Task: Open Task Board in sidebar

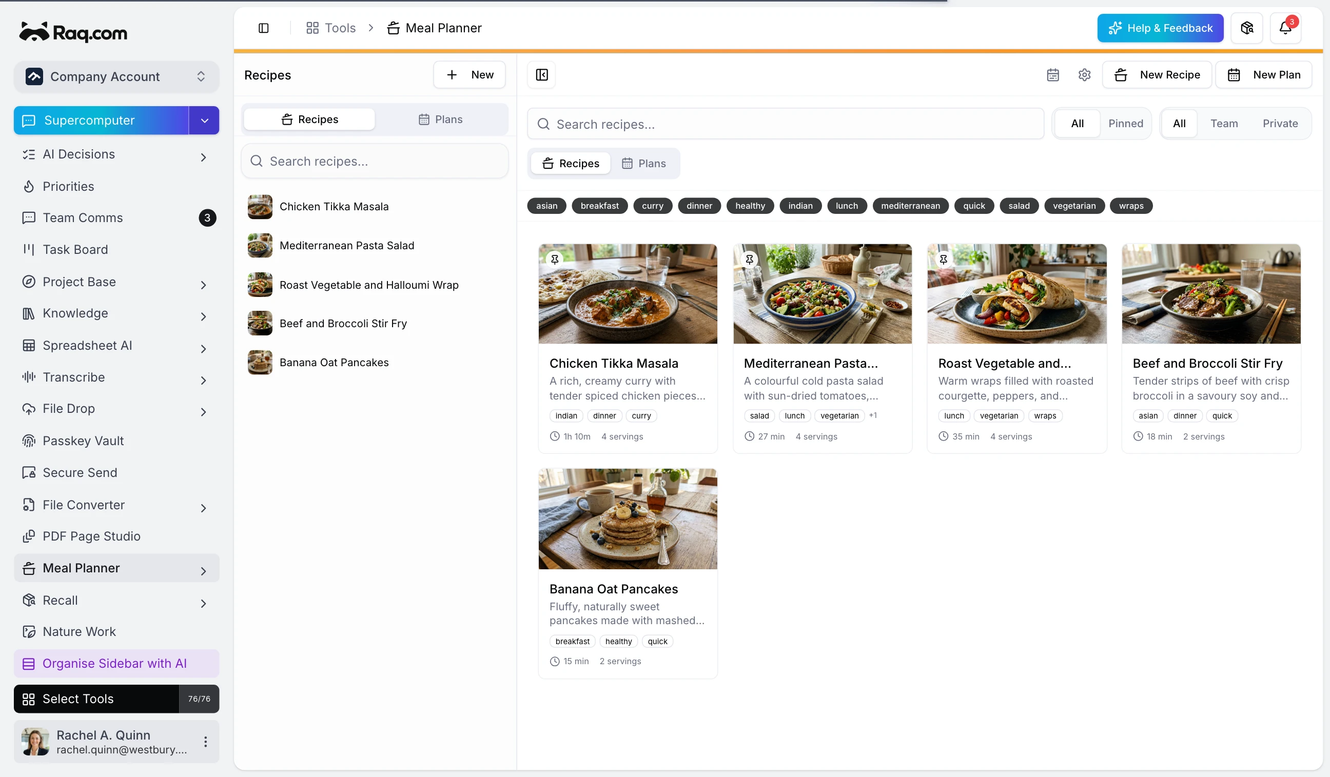Action: coord(116,249)
